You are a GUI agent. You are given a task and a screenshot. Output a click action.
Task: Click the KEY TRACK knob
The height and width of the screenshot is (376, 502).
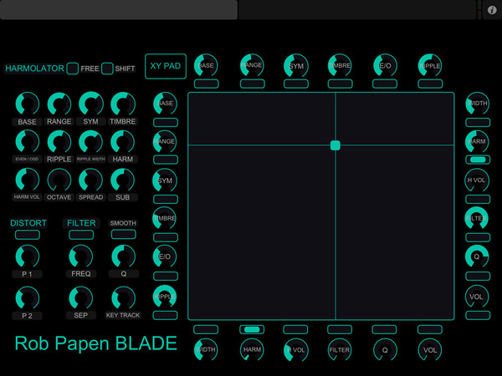124,298
